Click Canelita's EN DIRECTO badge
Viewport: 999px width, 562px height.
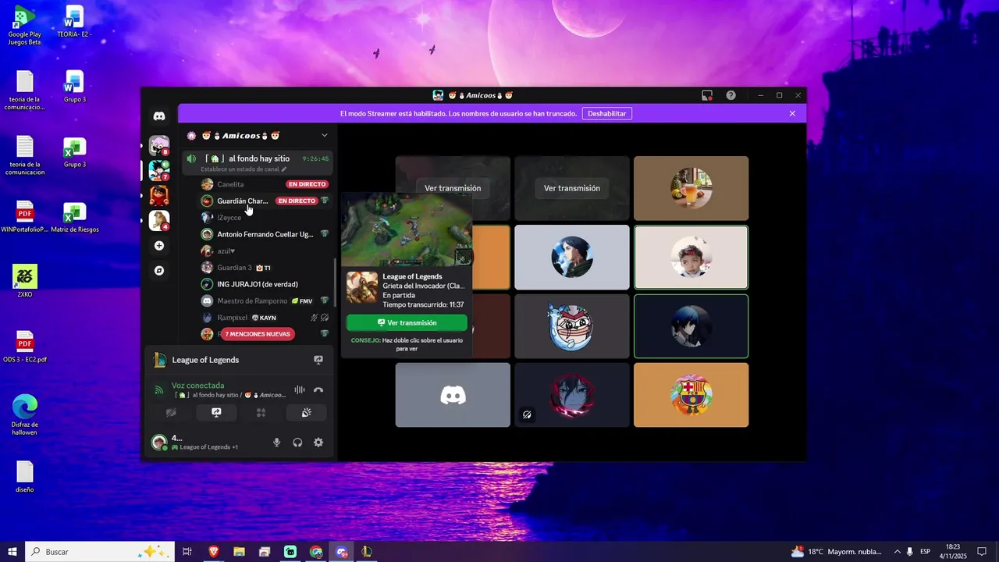[x=307, y=184]
